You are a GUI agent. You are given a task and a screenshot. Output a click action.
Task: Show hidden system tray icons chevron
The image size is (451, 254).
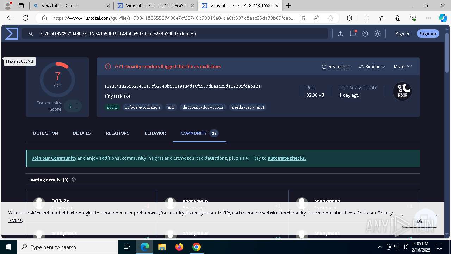380,247
